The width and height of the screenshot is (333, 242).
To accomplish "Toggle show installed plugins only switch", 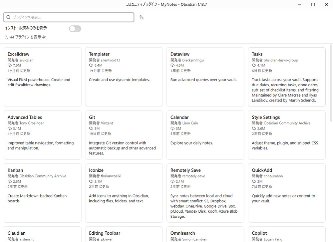I will coord(75,29).
